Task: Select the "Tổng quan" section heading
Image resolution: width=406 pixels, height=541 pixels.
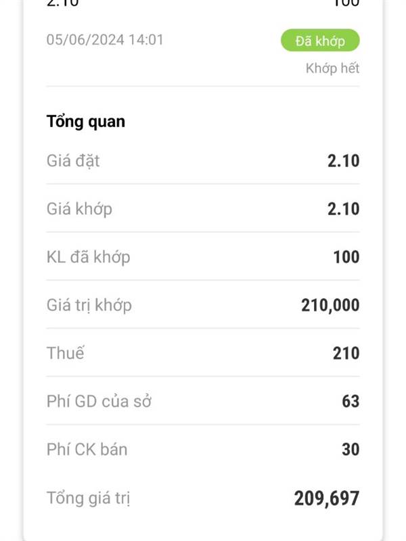Action: point(86,122)
